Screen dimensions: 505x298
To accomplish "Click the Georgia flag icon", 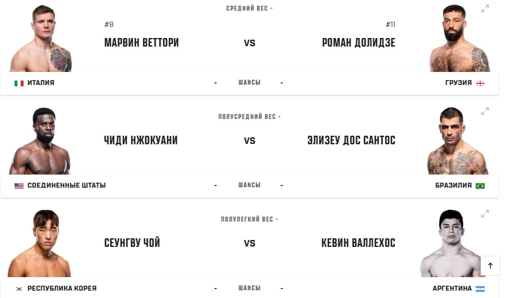I will pos(480,83).
